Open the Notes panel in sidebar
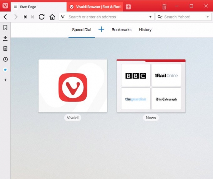Image resolution: width=213 pixels, height=179 pixels. point(5,49)
